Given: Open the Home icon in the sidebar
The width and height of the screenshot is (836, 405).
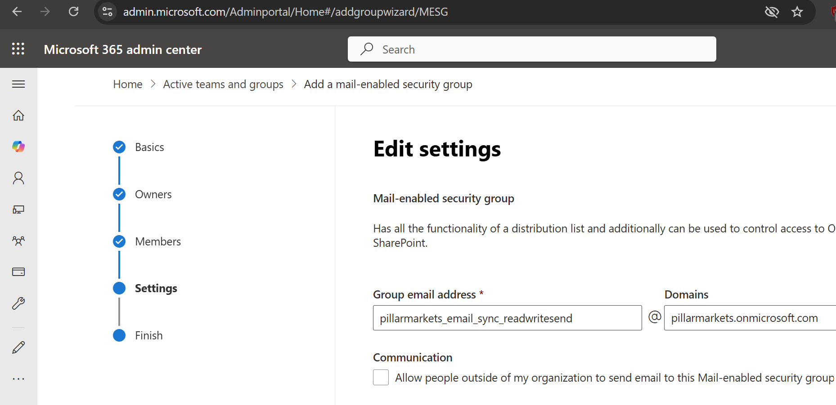Looking at the screenshot, I should 18,115.
